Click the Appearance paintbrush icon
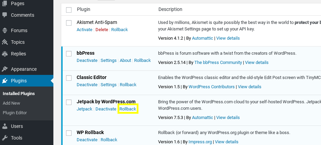Image resolution: width=321 pixels, height=145 pixels. tap(4, 69)
